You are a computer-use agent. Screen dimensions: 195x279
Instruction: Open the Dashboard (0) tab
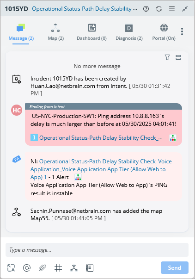pyautogui.click(x=91, y=32)
